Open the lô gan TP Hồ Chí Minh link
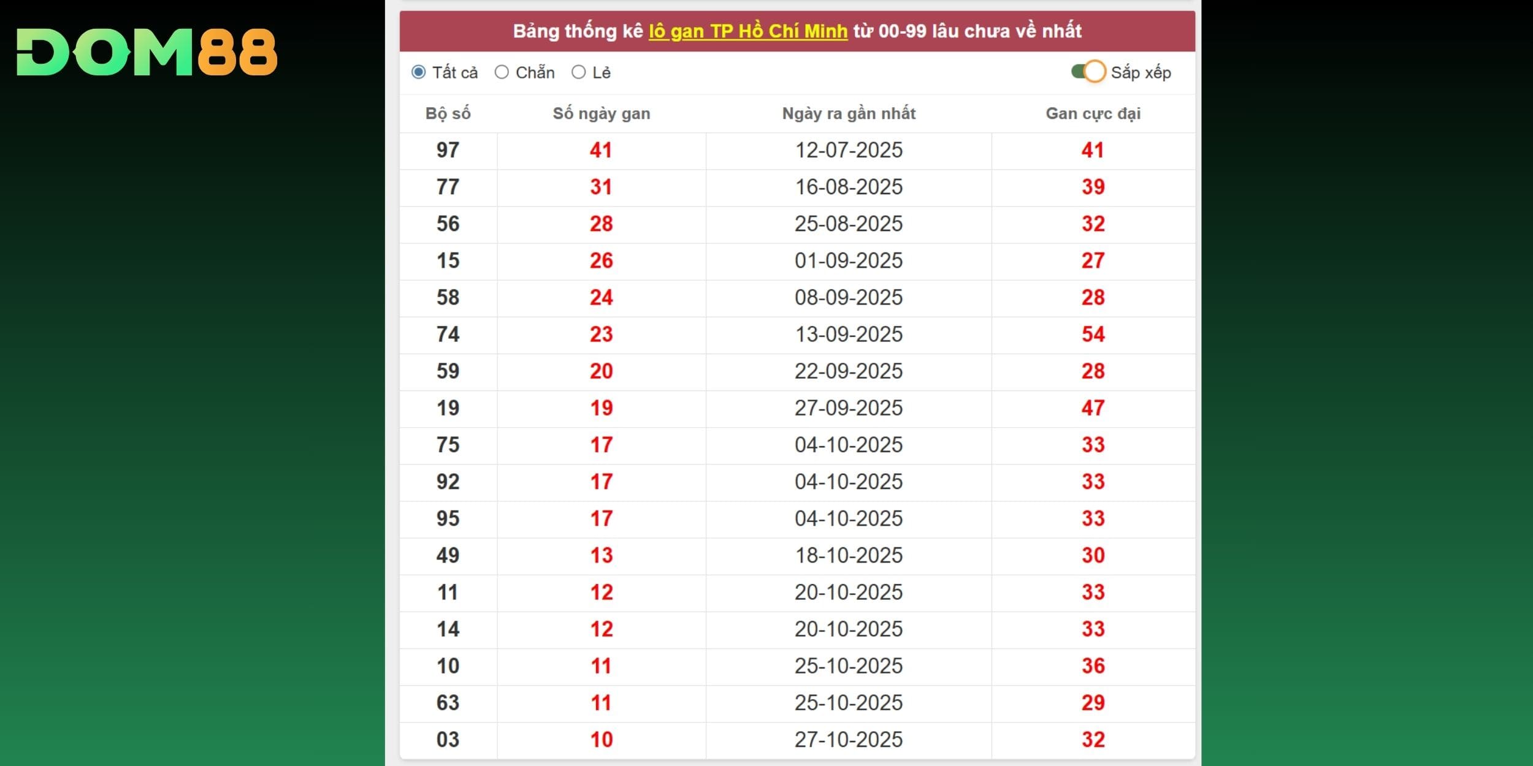This screenshot has width=1533, height=766. click(x=748, y=31)
